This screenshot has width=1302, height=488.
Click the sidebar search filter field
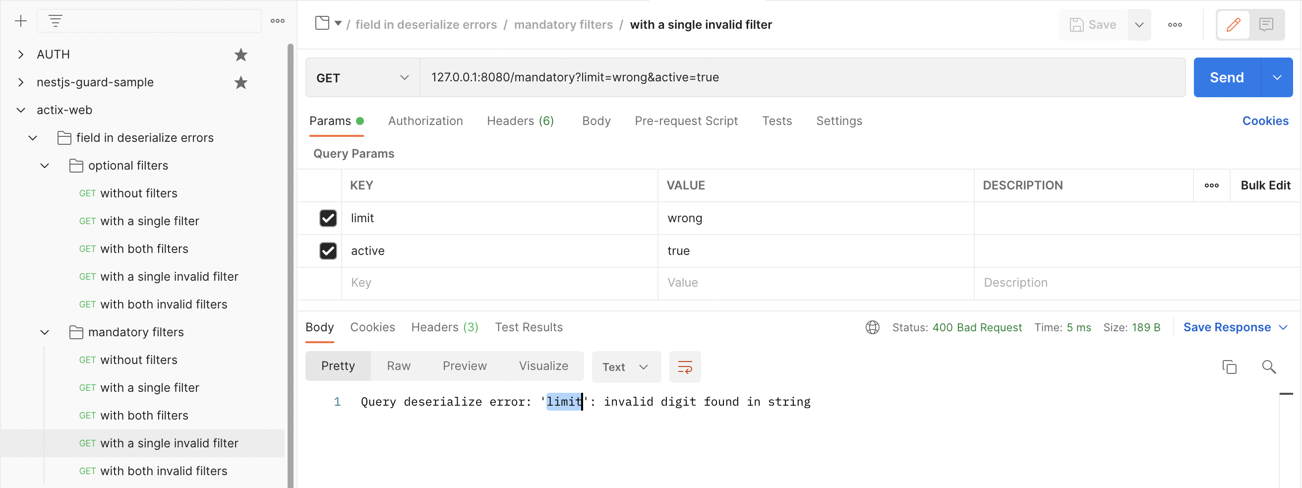(x=149, y=21)
